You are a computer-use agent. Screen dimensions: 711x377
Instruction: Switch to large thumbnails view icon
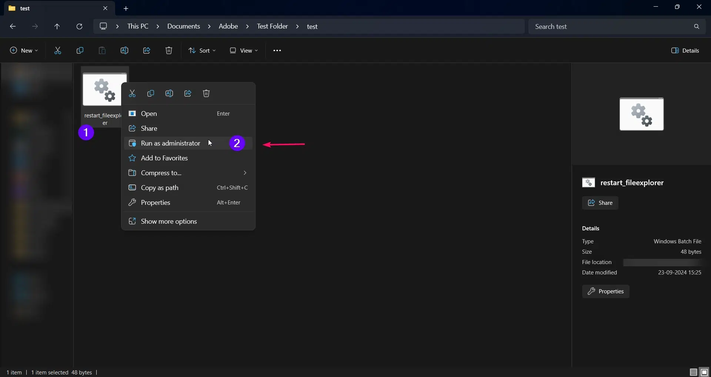coord(704,372)
